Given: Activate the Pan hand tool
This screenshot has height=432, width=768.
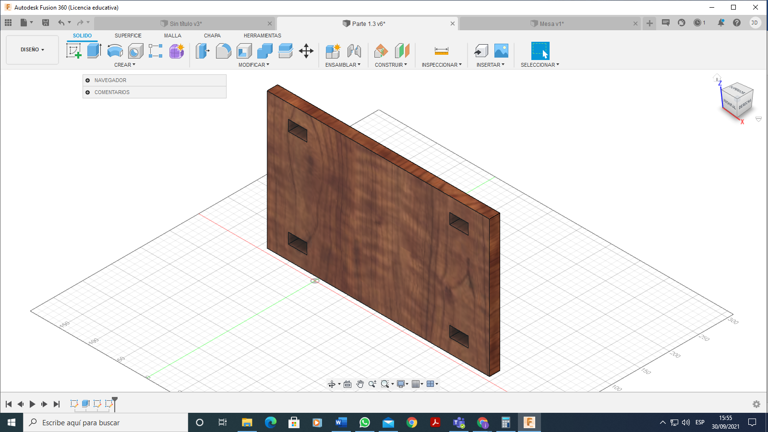Looking at the screenshot, I should pos(360,384).
